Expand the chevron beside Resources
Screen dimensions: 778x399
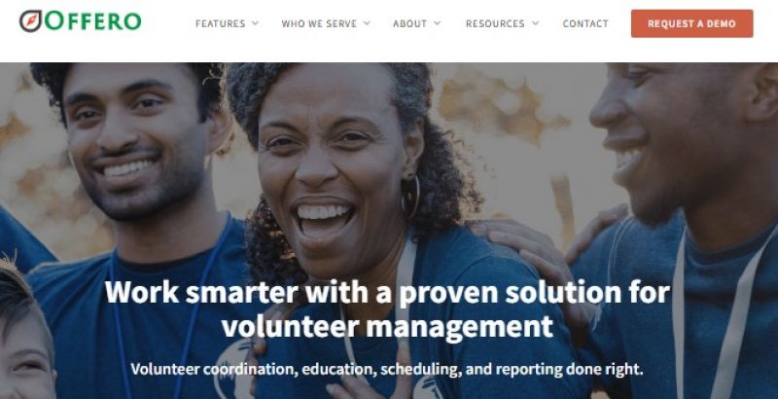pos(536,23)
